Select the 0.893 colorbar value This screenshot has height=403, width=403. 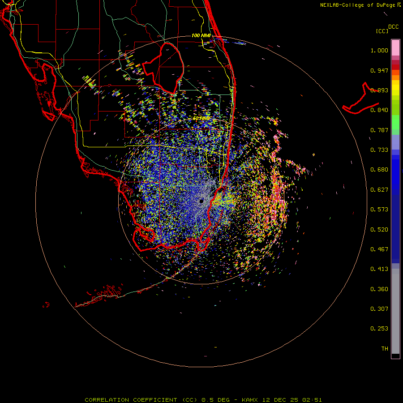click(x=379, y=90)
